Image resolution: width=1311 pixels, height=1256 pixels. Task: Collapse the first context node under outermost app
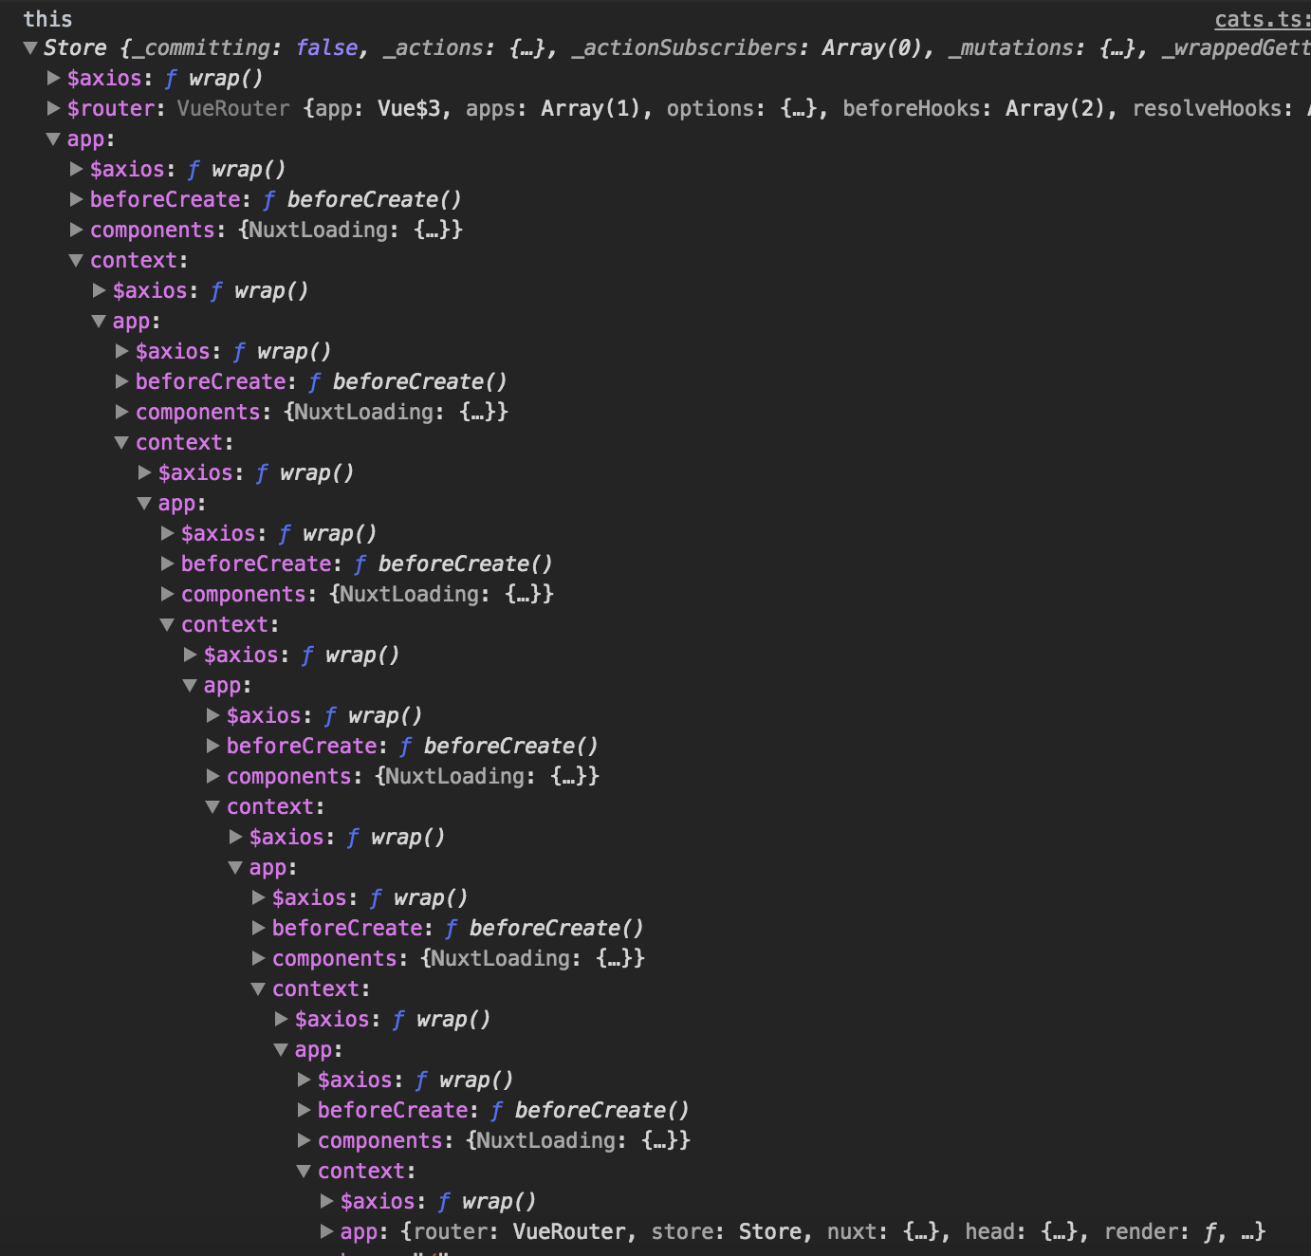click(x=76, y=260)
